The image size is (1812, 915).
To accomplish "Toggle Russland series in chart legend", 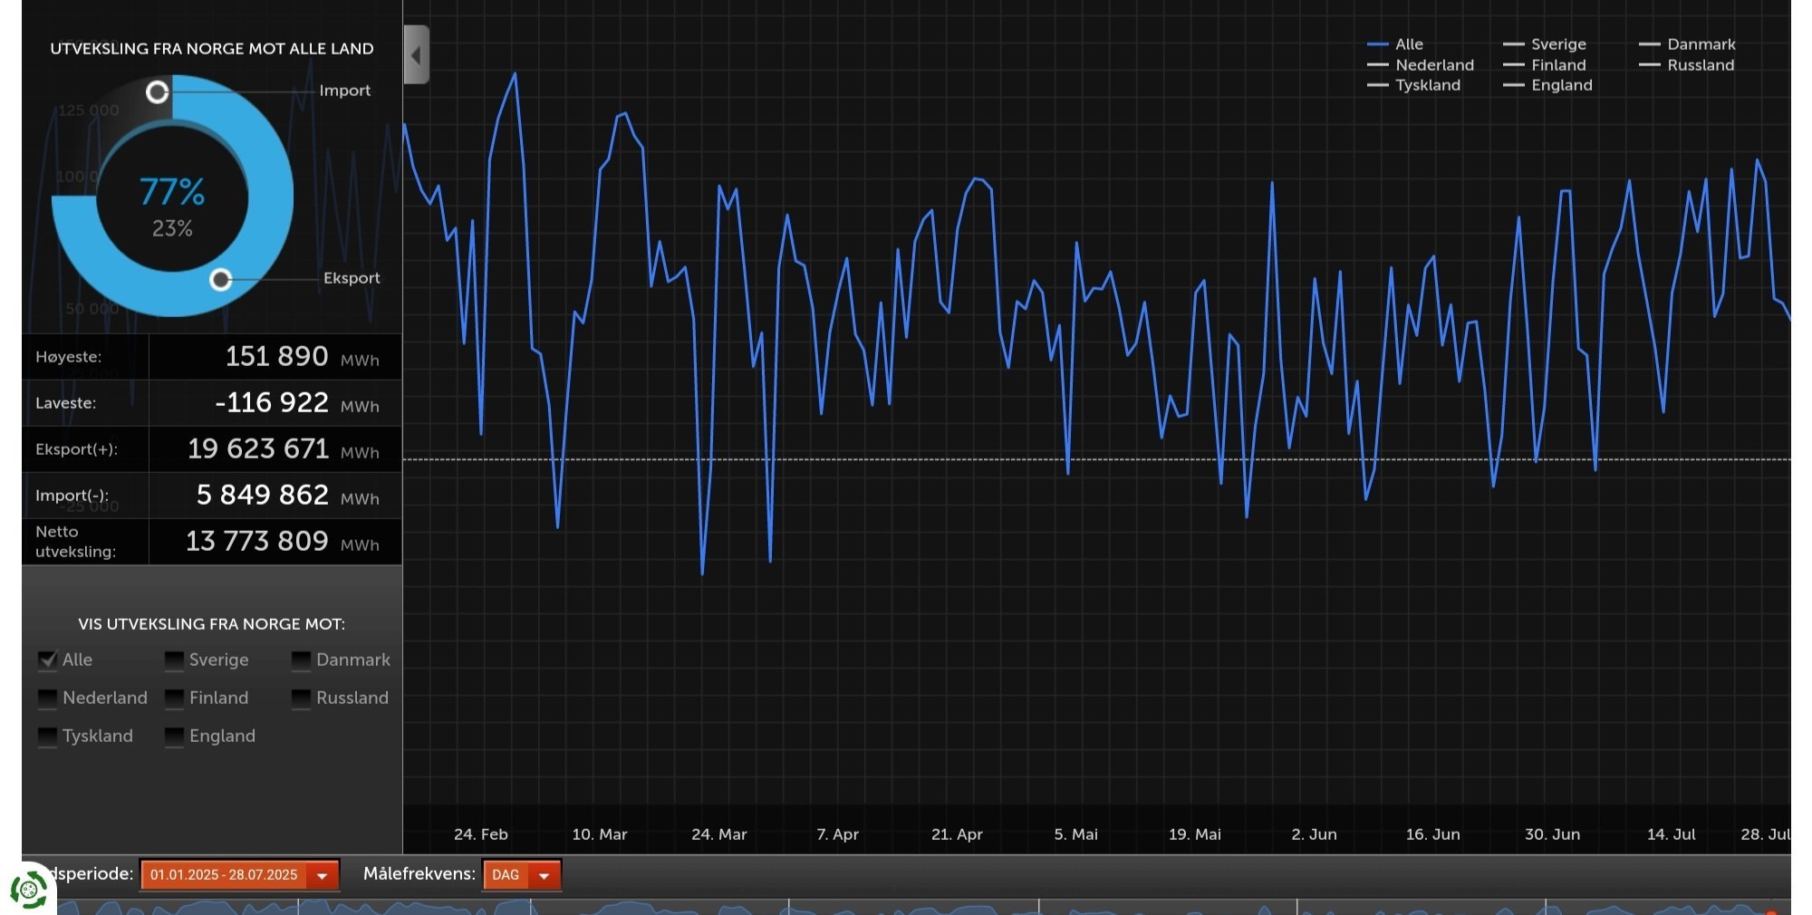I will 1686,65.
